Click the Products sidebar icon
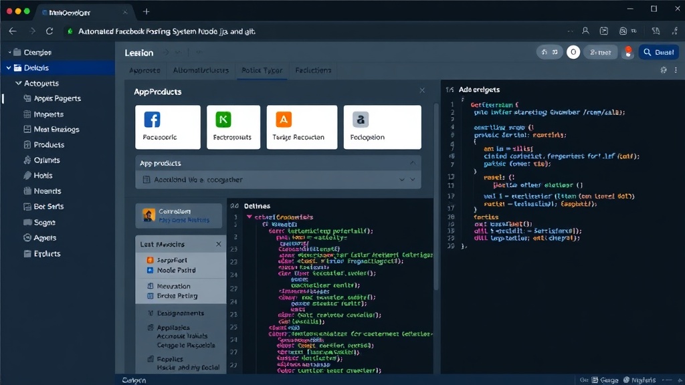This screenshot has width=685, height=385. pyautogui.click(x=27, y=145)
